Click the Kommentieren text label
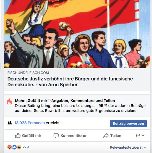The image size is (152, 153). [x=74, y=136]
